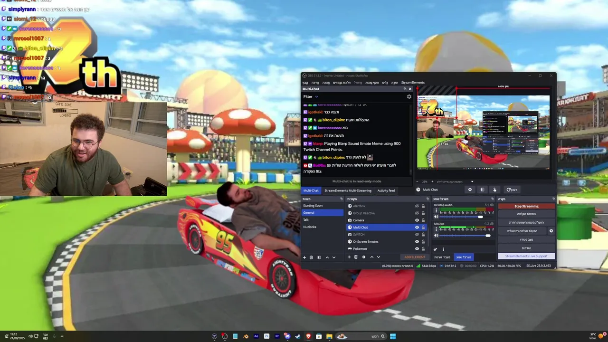Show the hidden Group Reactive source
This screenshot has height=342, width=608.
point(417,213)
